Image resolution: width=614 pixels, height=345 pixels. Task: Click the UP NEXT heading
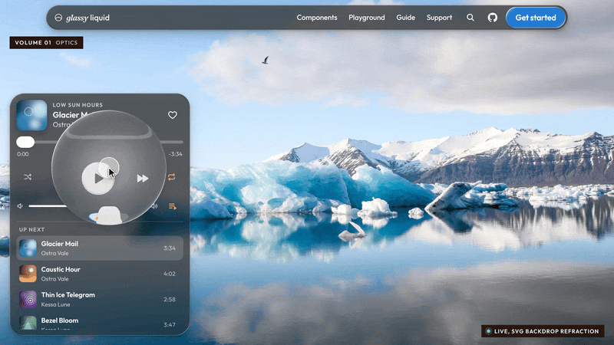point(31,229)
